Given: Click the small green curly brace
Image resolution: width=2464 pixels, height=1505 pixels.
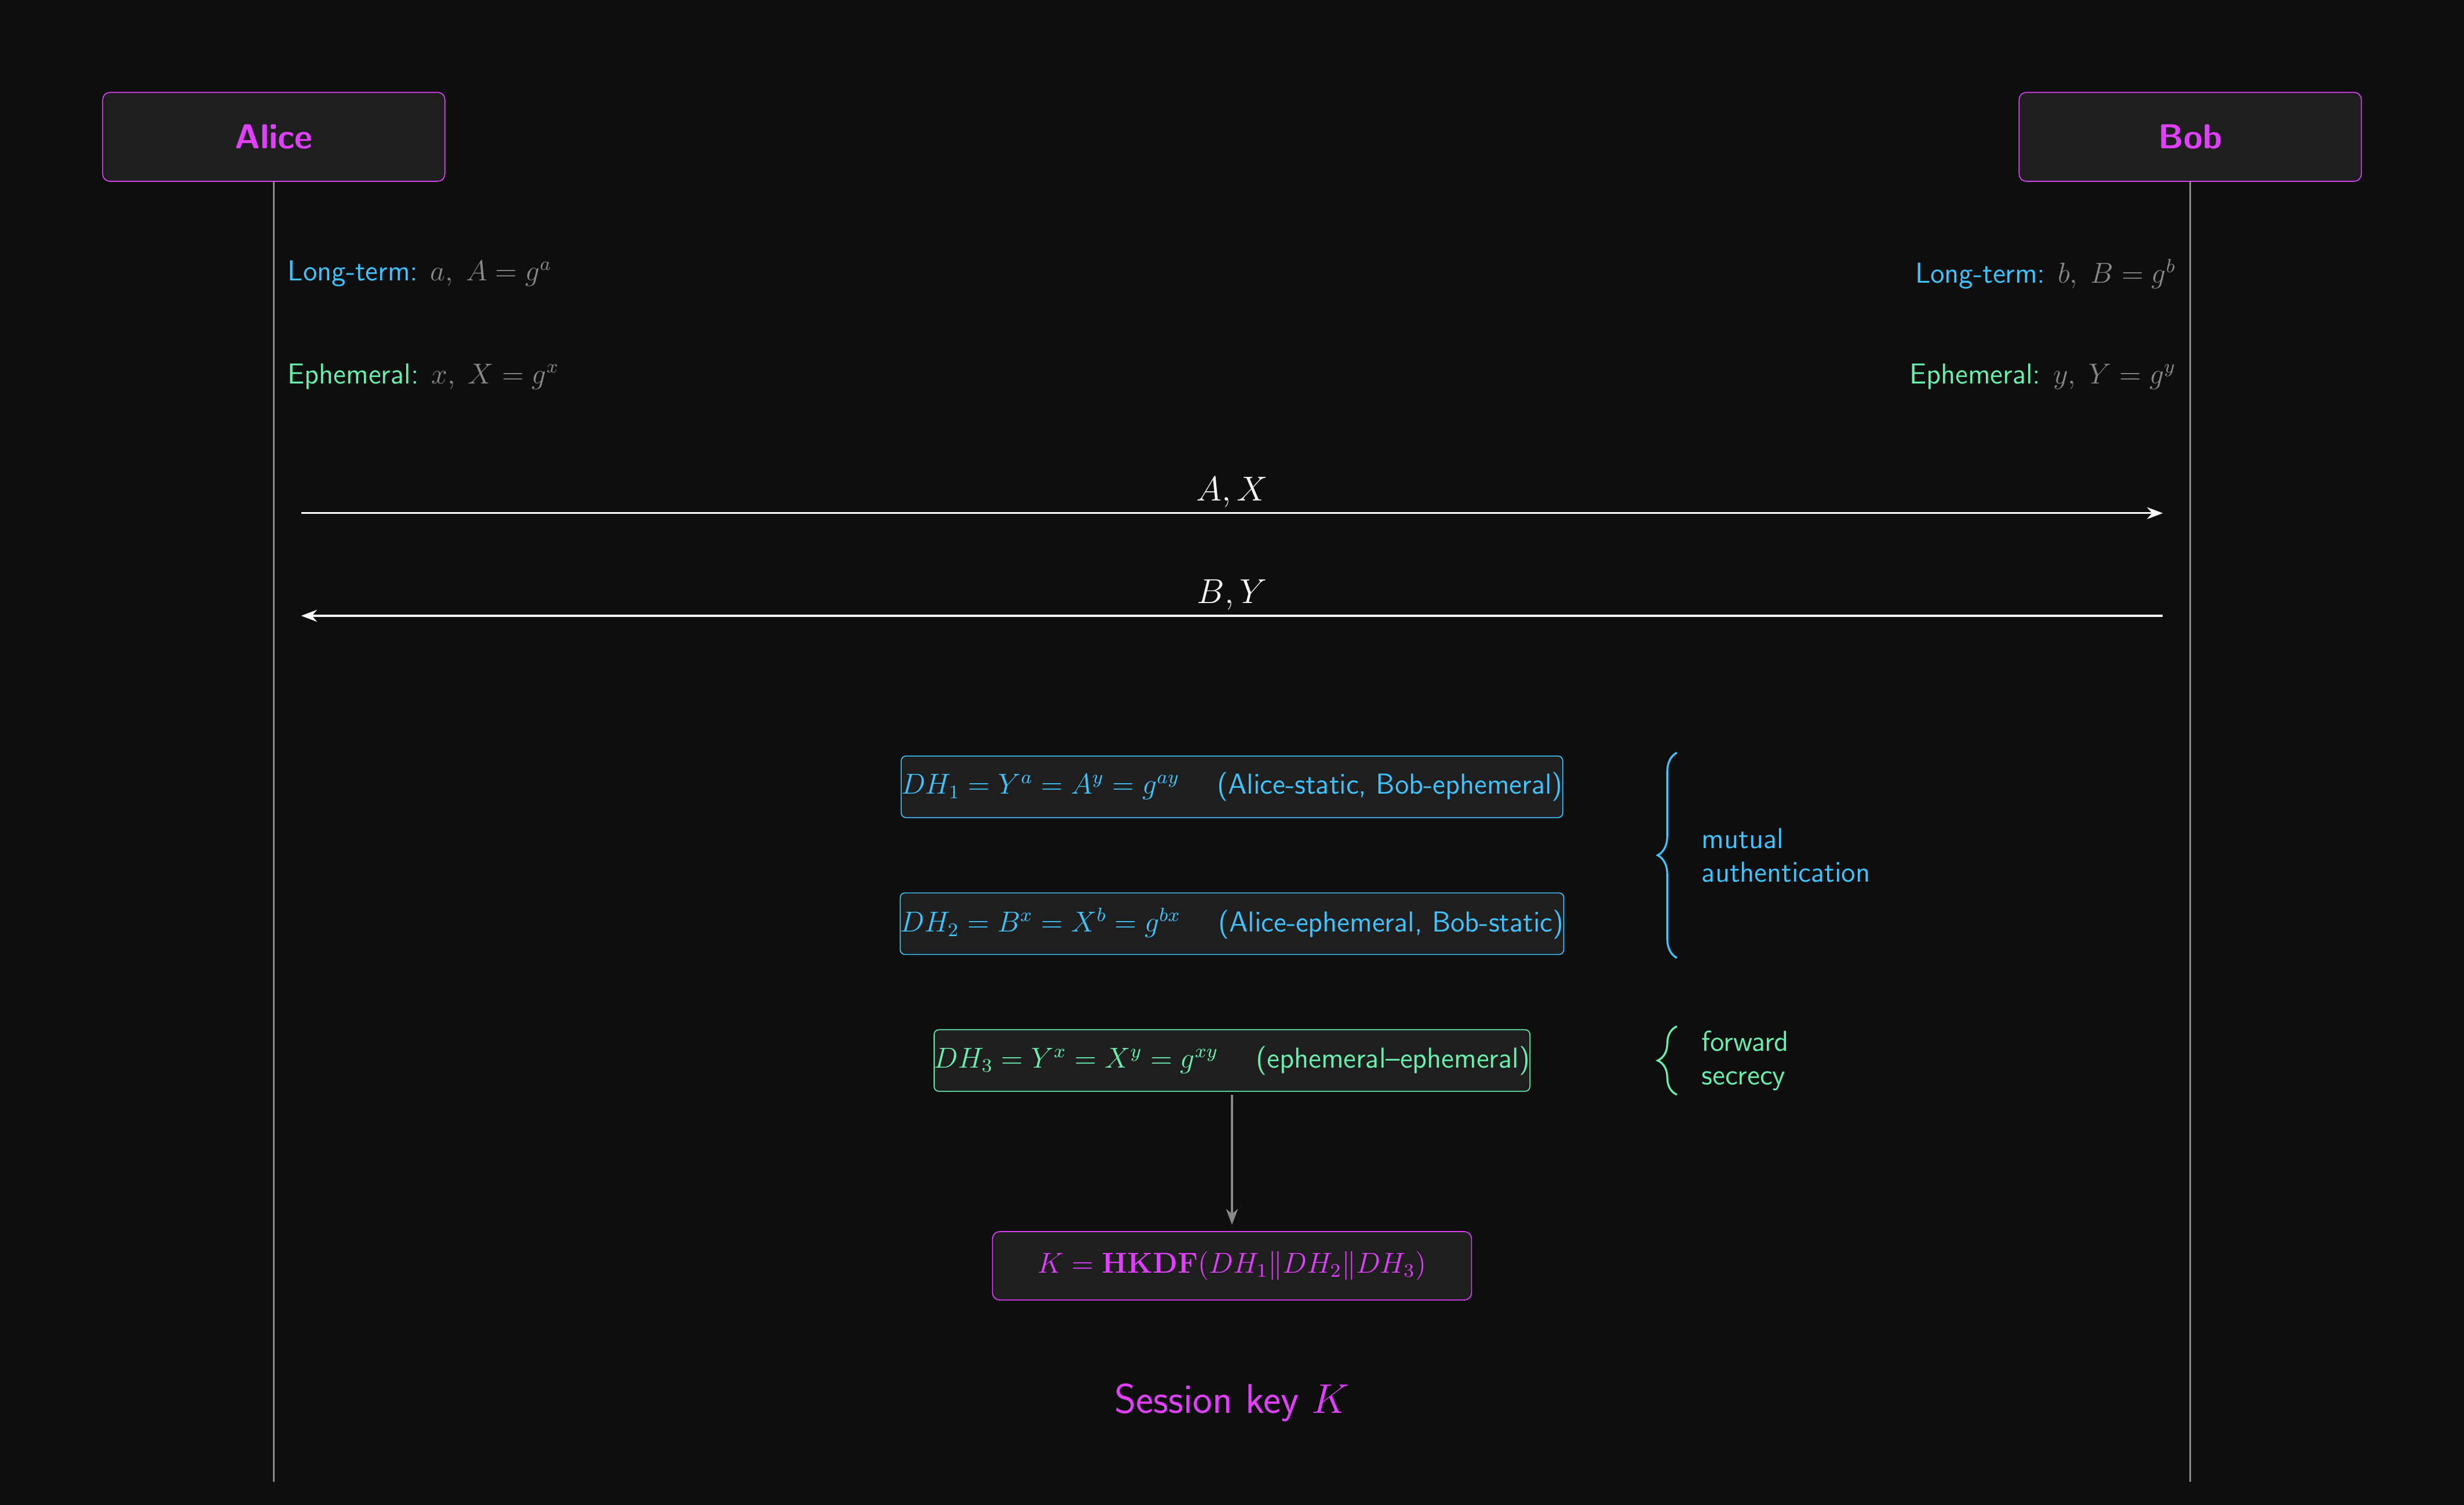Looking at the screenshot, I should tap(1667, 1060).
